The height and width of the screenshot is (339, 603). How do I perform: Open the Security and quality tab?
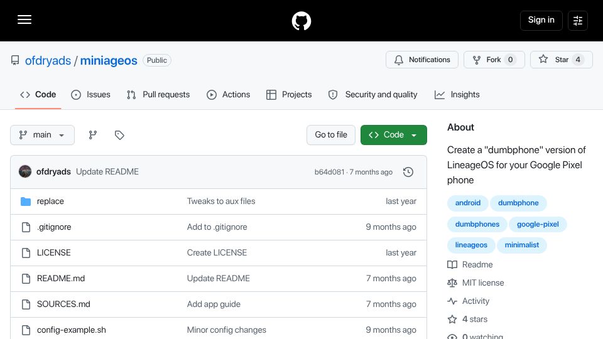(372, 95)
